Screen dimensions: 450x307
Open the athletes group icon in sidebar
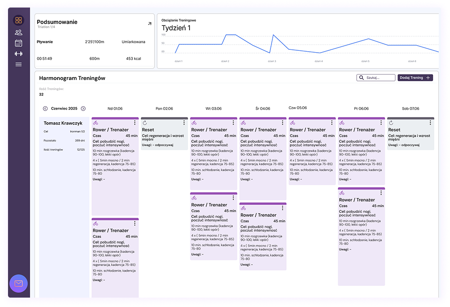pyautogui.click(x=18, y=32)
